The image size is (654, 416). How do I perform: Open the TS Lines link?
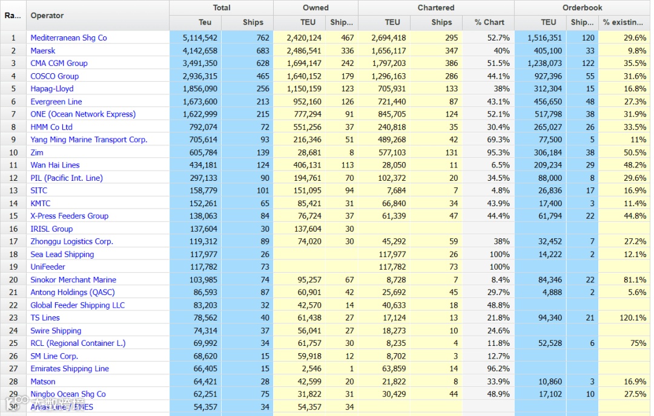[45, 317]
